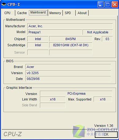Click the CPU-Z chip icon in title bar

coord(4,4)
